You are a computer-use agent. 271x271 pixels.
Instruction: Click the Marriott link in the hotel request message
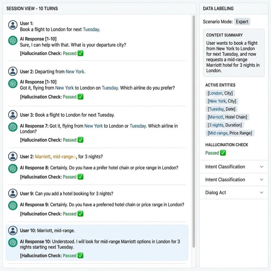pyautogui.click(x=43, y=157)
